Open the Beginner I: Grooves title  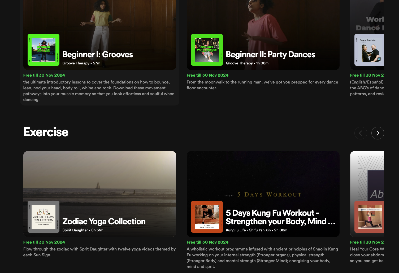pyautogui.click(x=98, y=55)
